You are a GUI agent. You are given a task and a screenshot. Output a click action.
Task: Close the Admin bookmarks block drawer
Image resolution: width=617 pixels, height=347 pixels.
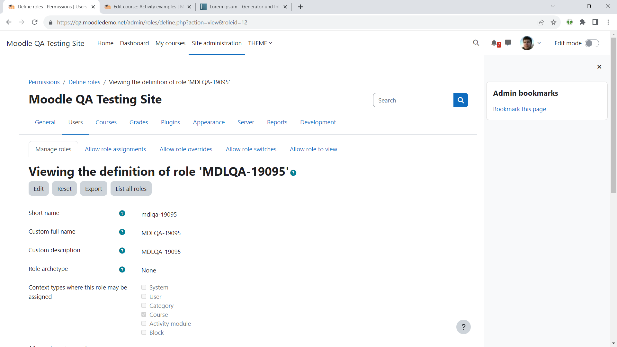tap(599, 67)
